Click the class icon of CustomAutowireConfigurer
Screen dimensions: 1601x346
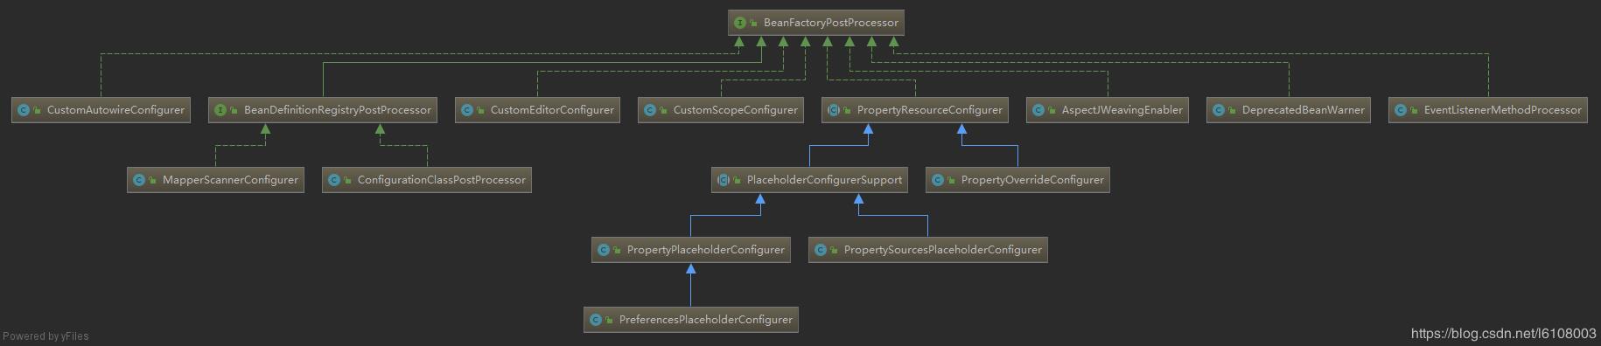(24, 110)
